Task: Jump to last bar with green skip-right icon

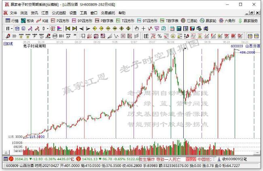Action: [x=74, y=29]
